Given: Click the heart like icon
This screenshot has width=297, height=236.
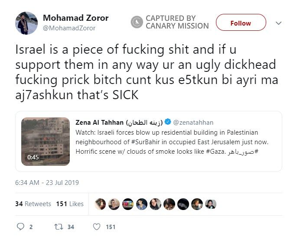Looking at the screenshot, I should click(97, 226).
